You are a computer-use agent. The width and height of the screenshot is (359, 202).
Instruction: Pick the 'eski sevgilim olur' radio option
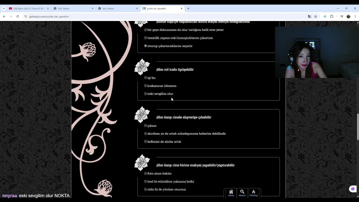[146, 94]
